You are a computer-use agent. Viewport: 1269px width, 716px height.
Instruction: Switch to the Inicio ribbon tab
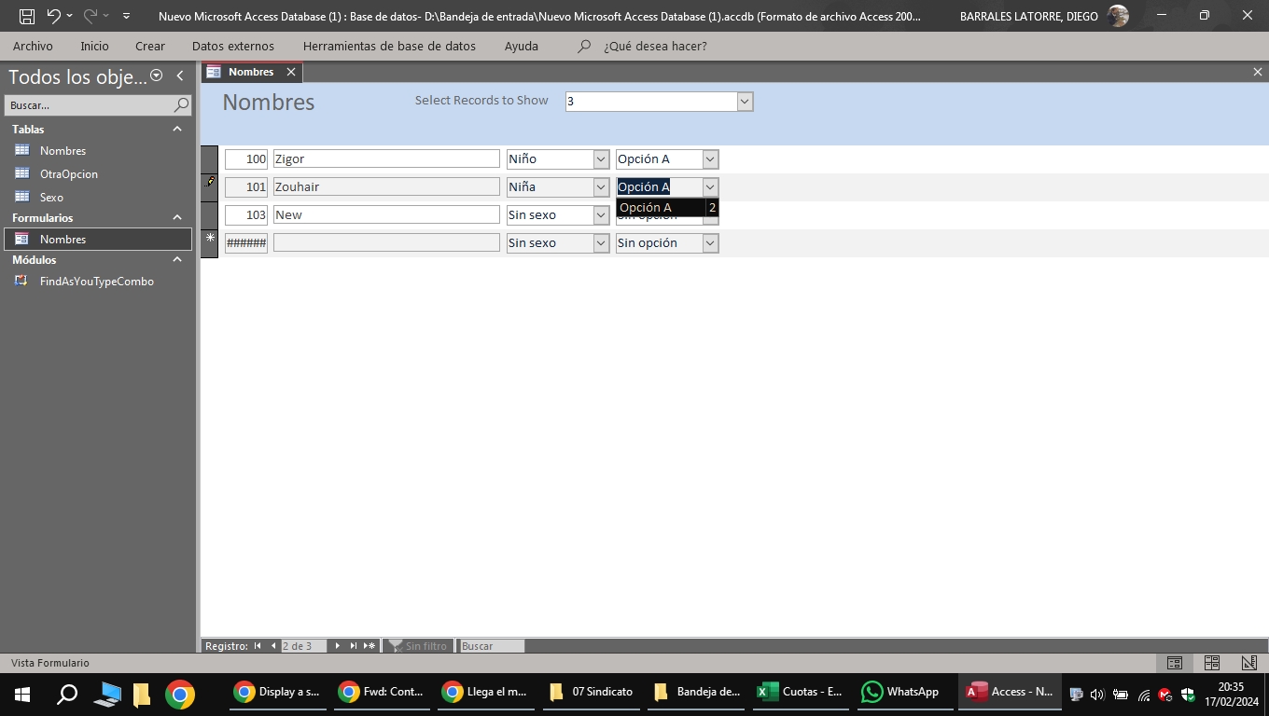[x=94, y=46]
